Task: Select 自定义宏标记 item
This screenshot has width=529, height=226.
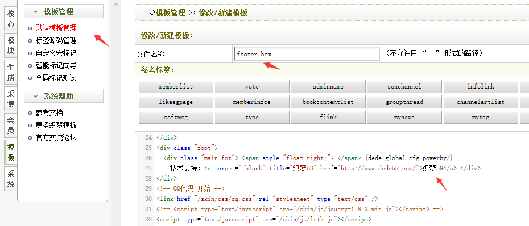Action: tap(56, 53)
